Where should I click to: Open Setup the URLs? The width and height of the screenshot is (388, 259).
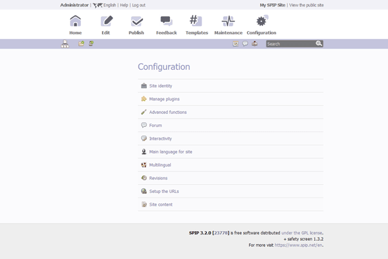click(x=164, y=191)
